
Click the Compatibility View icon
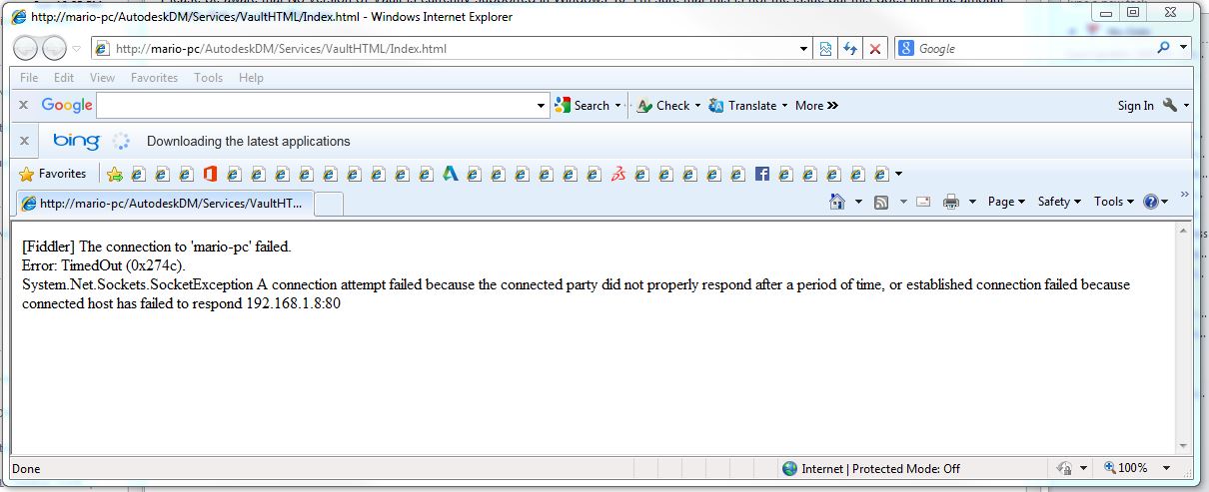(x=826, y=48)
